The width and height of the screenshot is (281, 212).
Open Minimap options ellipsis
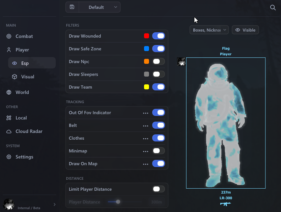[145, 151]
